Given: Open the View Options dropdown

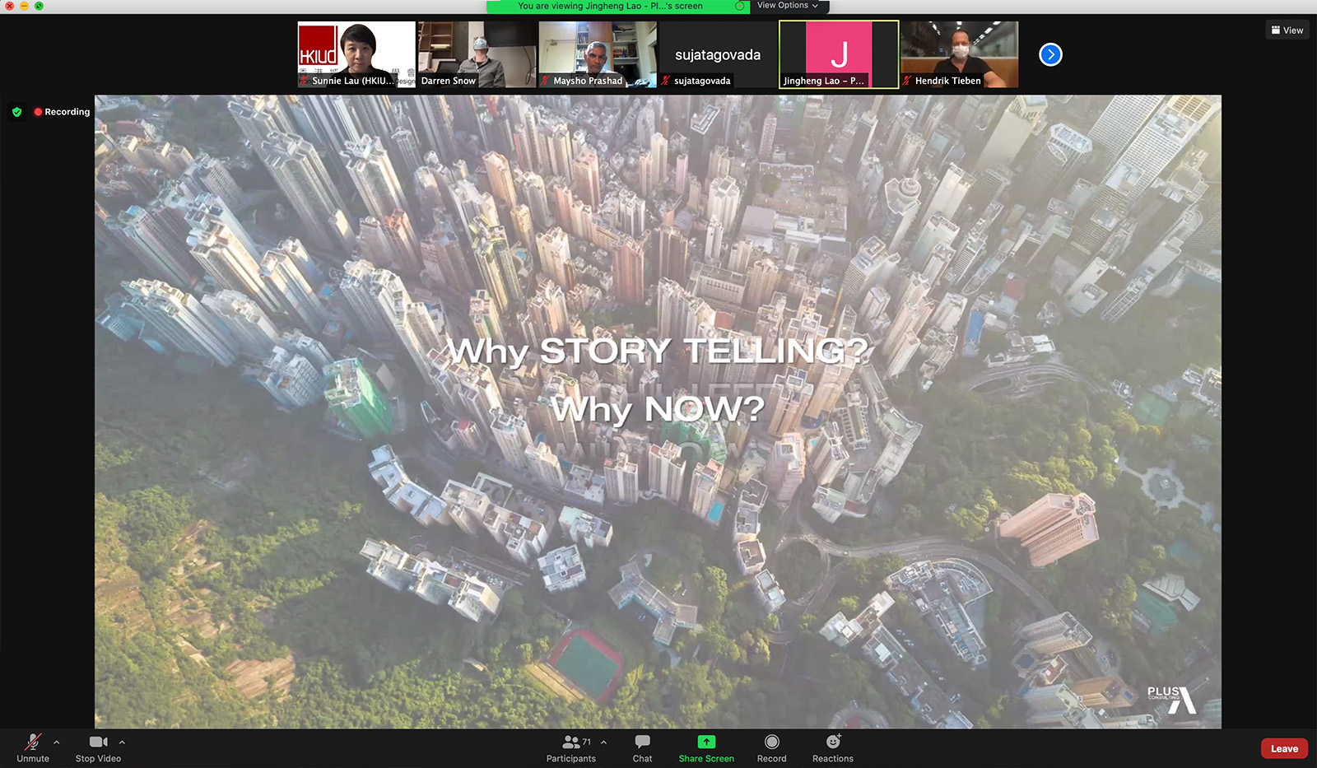Looking at the screenshot, I should [788, 6].
